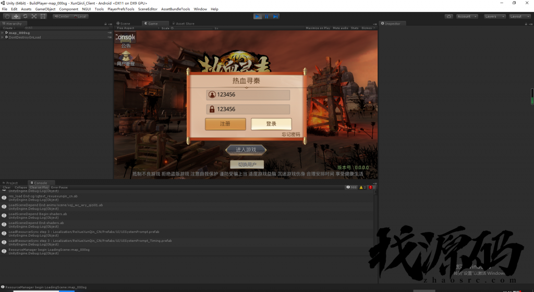Viewport: 534px width, 292px height.
Task: Open the NGUI menu
Action: pyautogui.click(x=86, y=9)
